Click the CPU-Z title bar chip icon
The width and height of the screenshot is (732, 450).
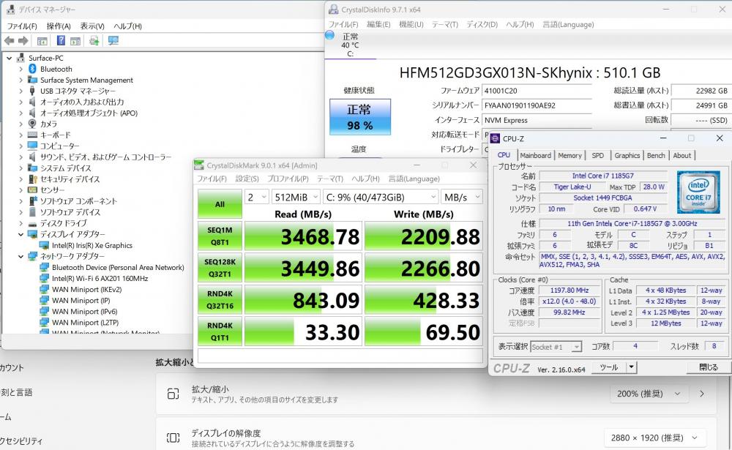[x=496, y=138]
